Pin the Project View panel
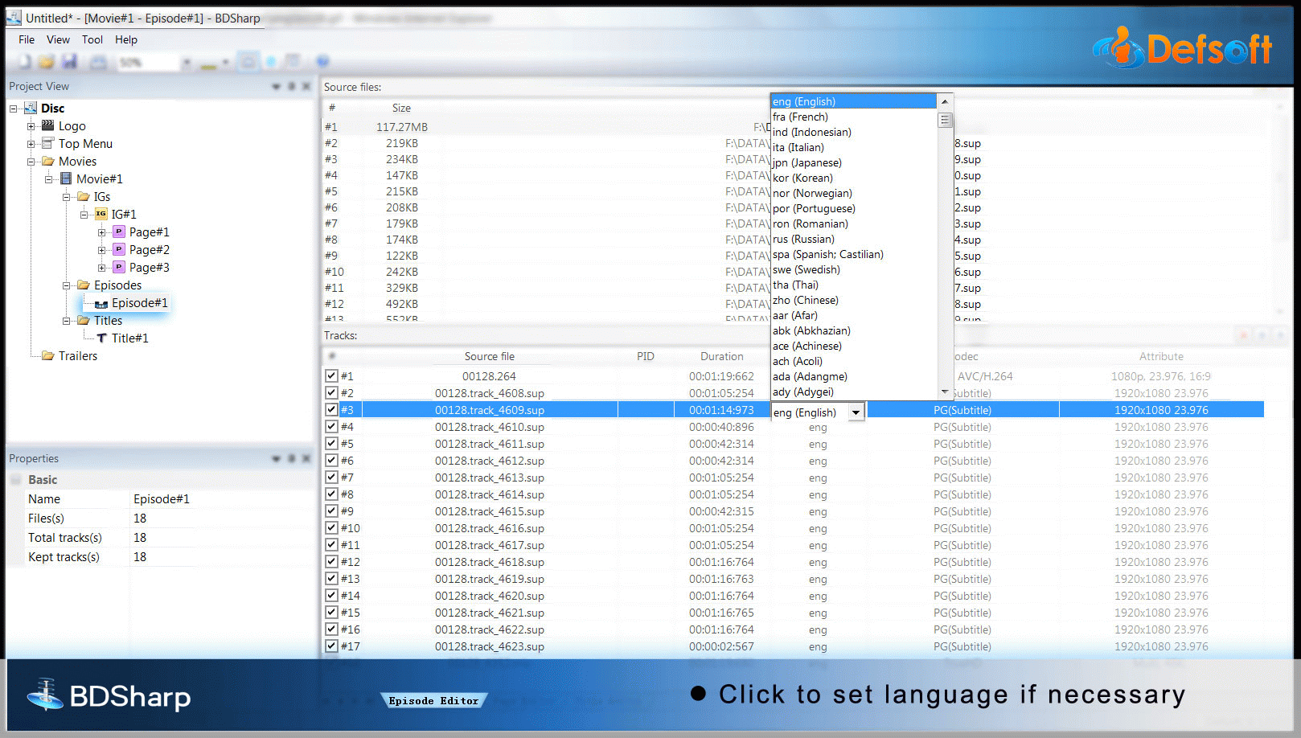The image size is (1301, 738). coord(291,86)
